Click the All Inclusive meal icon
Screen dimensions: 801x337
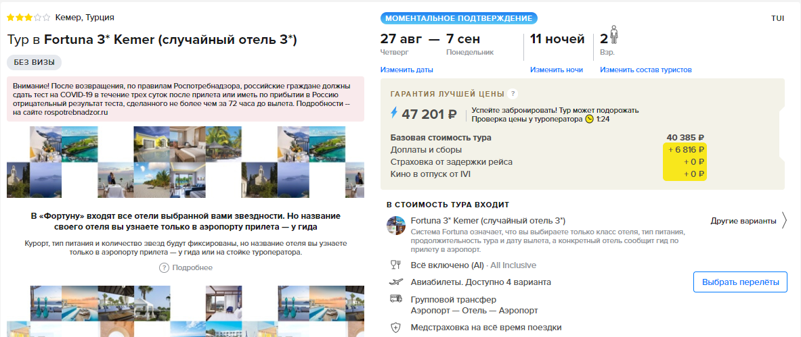395,265
